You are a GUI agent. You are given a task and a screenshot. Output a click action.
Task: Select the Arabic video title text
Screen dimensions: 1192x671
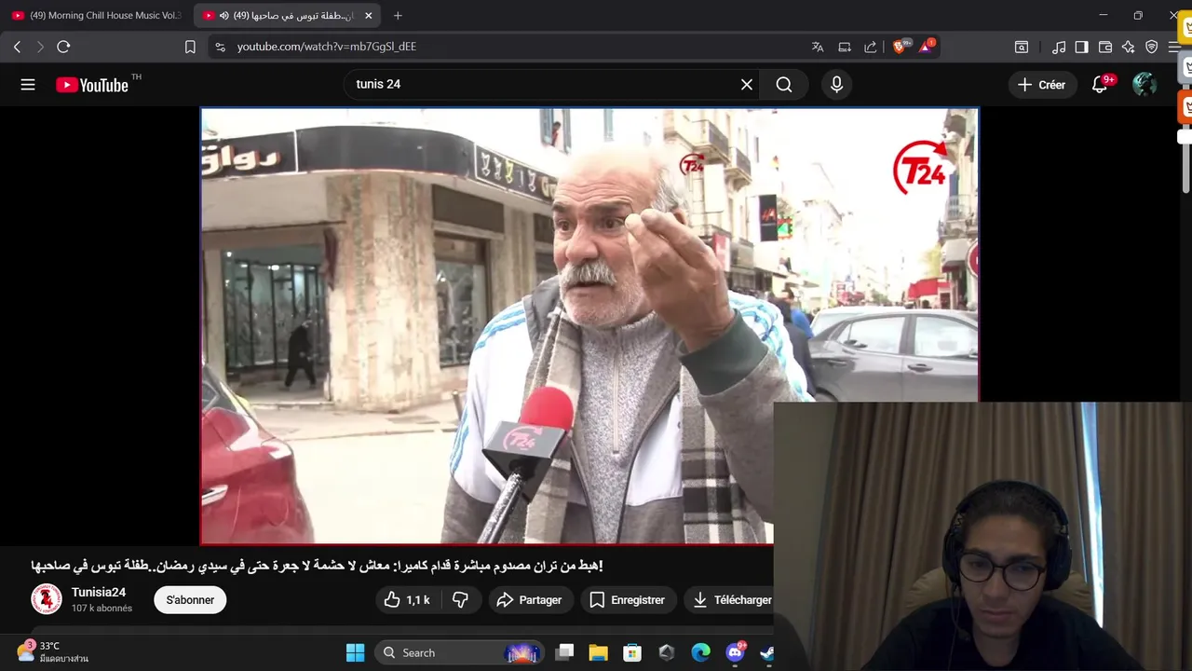click(x=317, y=566)
